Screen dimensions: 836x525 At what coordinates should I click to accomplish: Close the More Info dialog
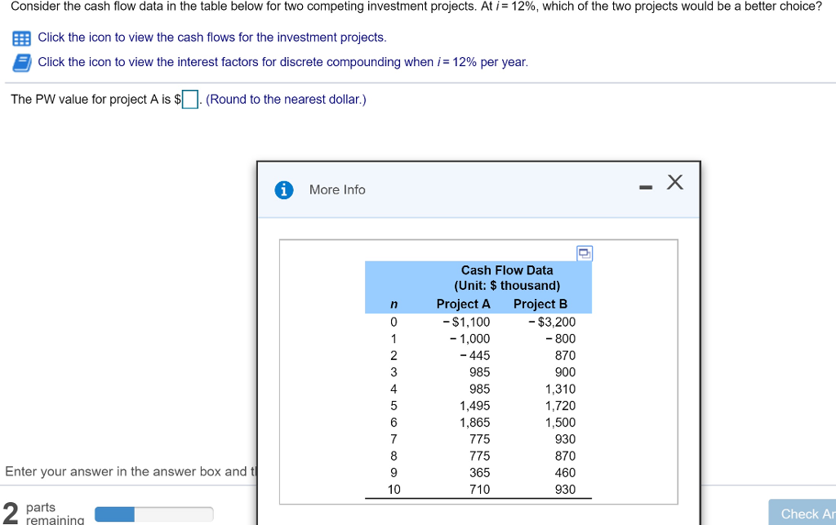coord(675,182)
